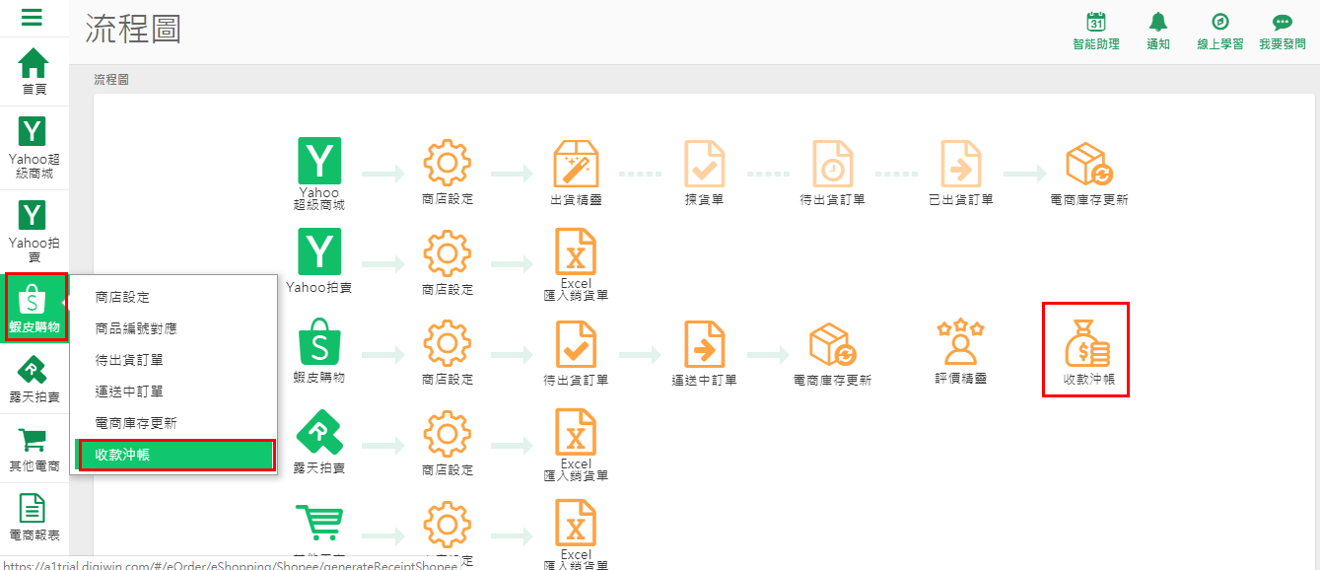Expand the 蝦皮購物 sidebar item
Image resolution: width=1320 pixels, height=570 pixels.
tap(35, 308)
